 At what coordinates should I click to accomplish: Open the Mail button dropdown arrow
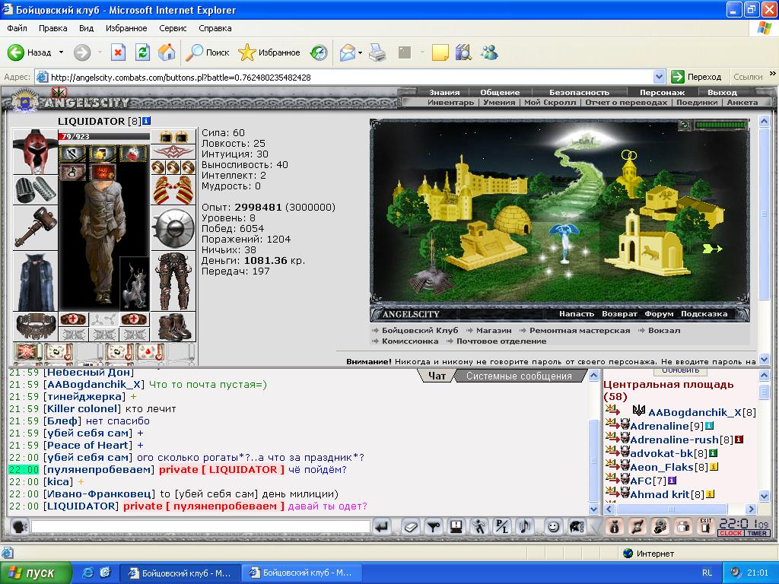[360, 52]
